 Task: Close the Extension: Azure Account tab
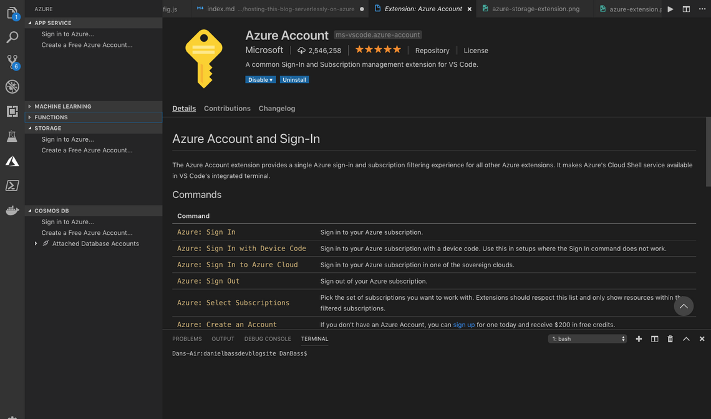(x=469, y=9)
